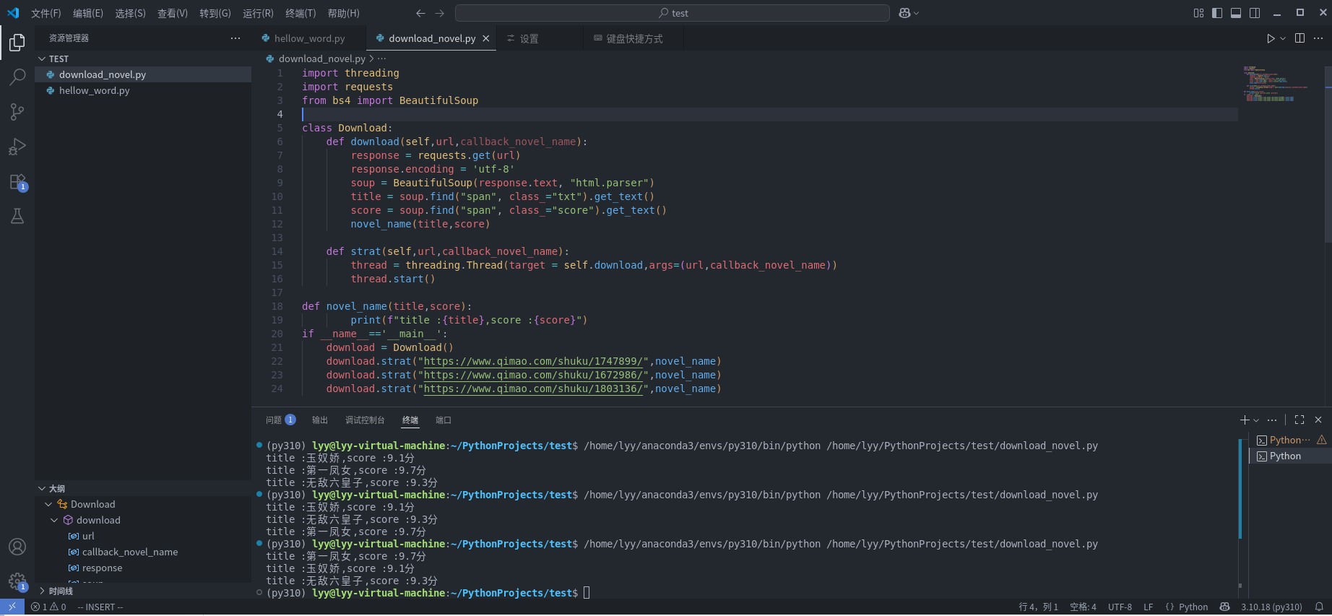Toggle the primary sidebar visibility

tap(1217, 13)
